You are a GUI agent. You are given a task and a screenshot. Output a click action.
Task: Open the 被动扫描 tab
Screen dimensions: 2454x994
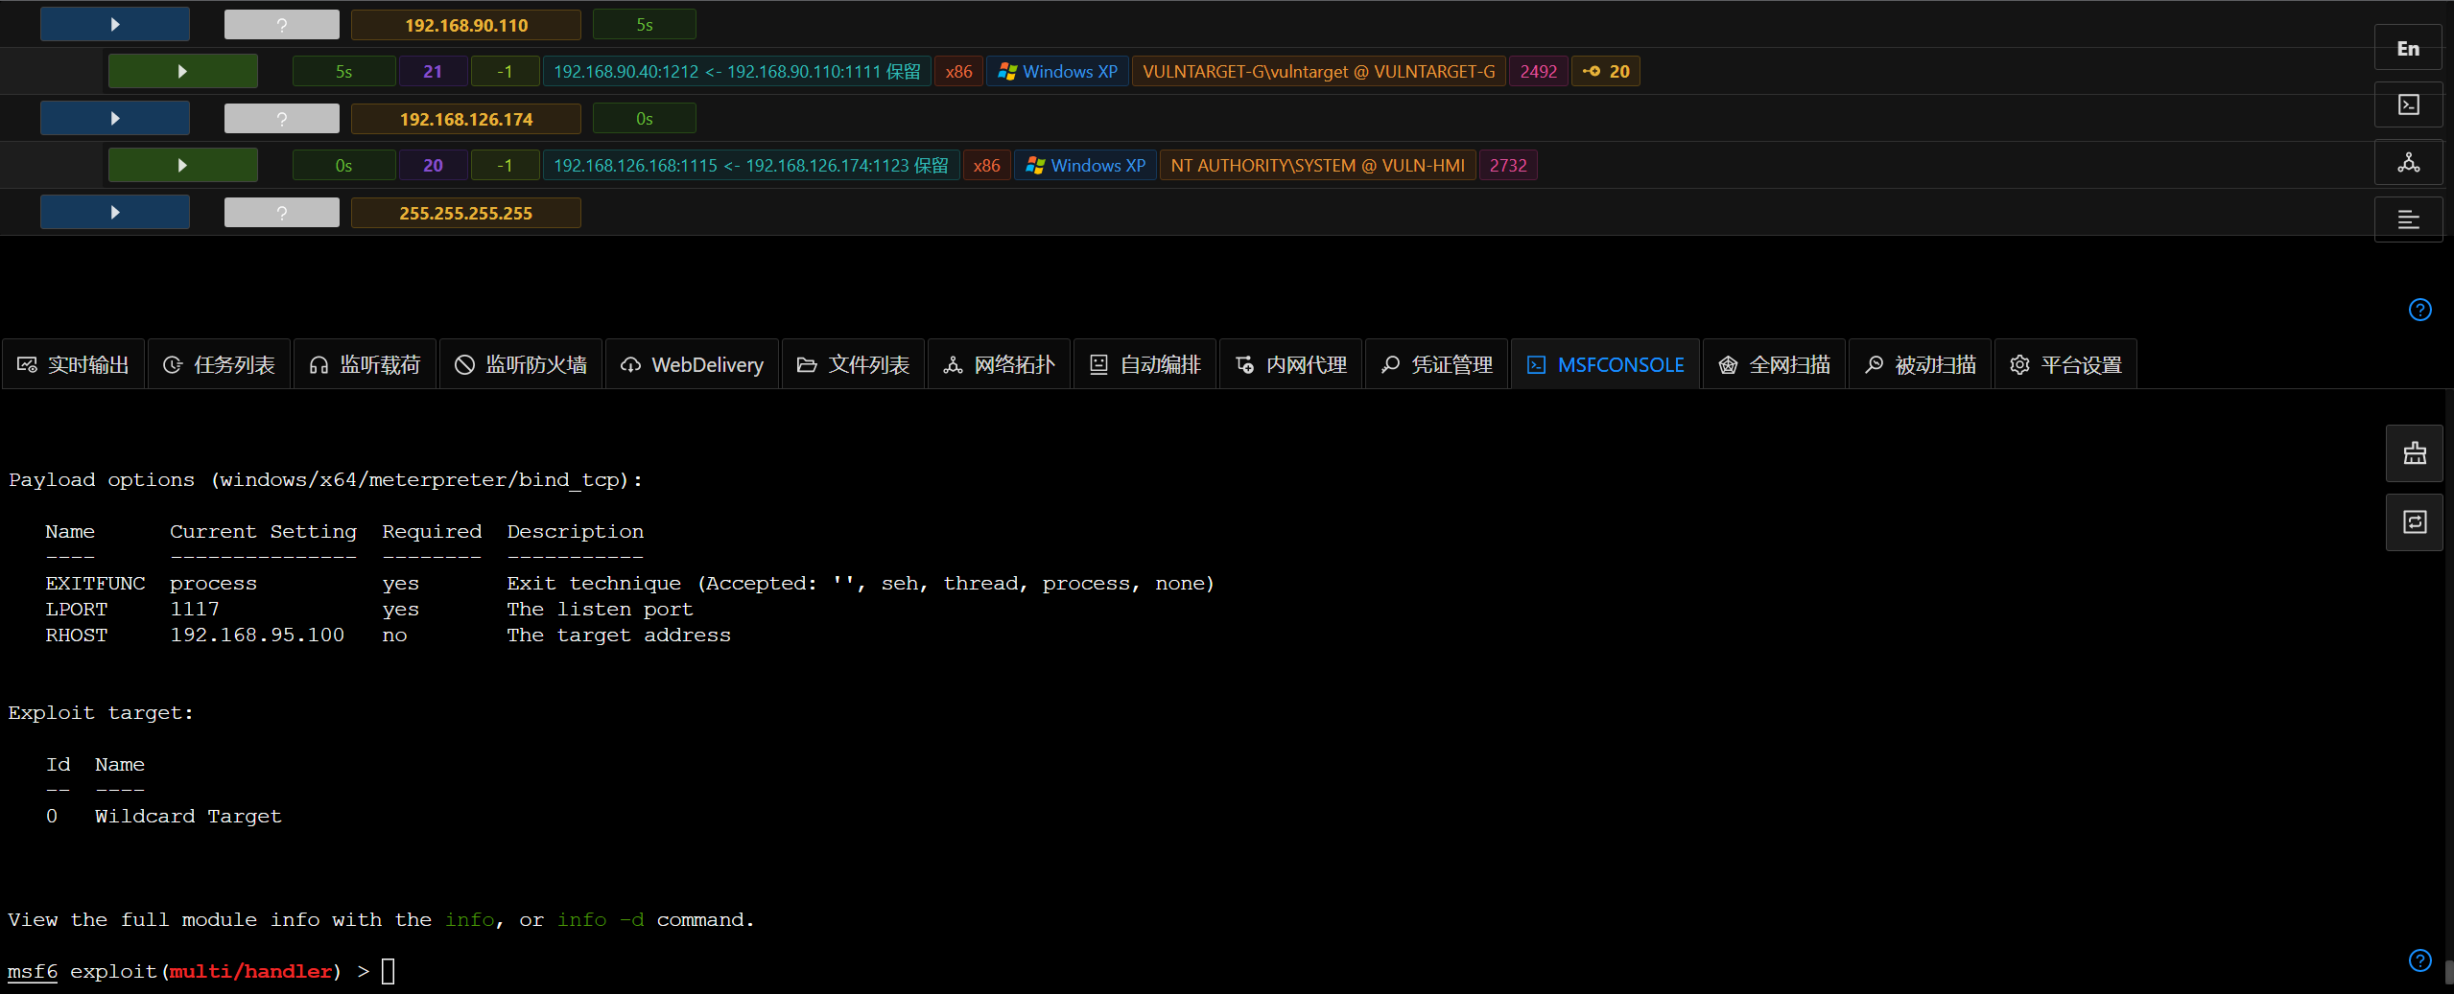click(x=1921, y=365)
